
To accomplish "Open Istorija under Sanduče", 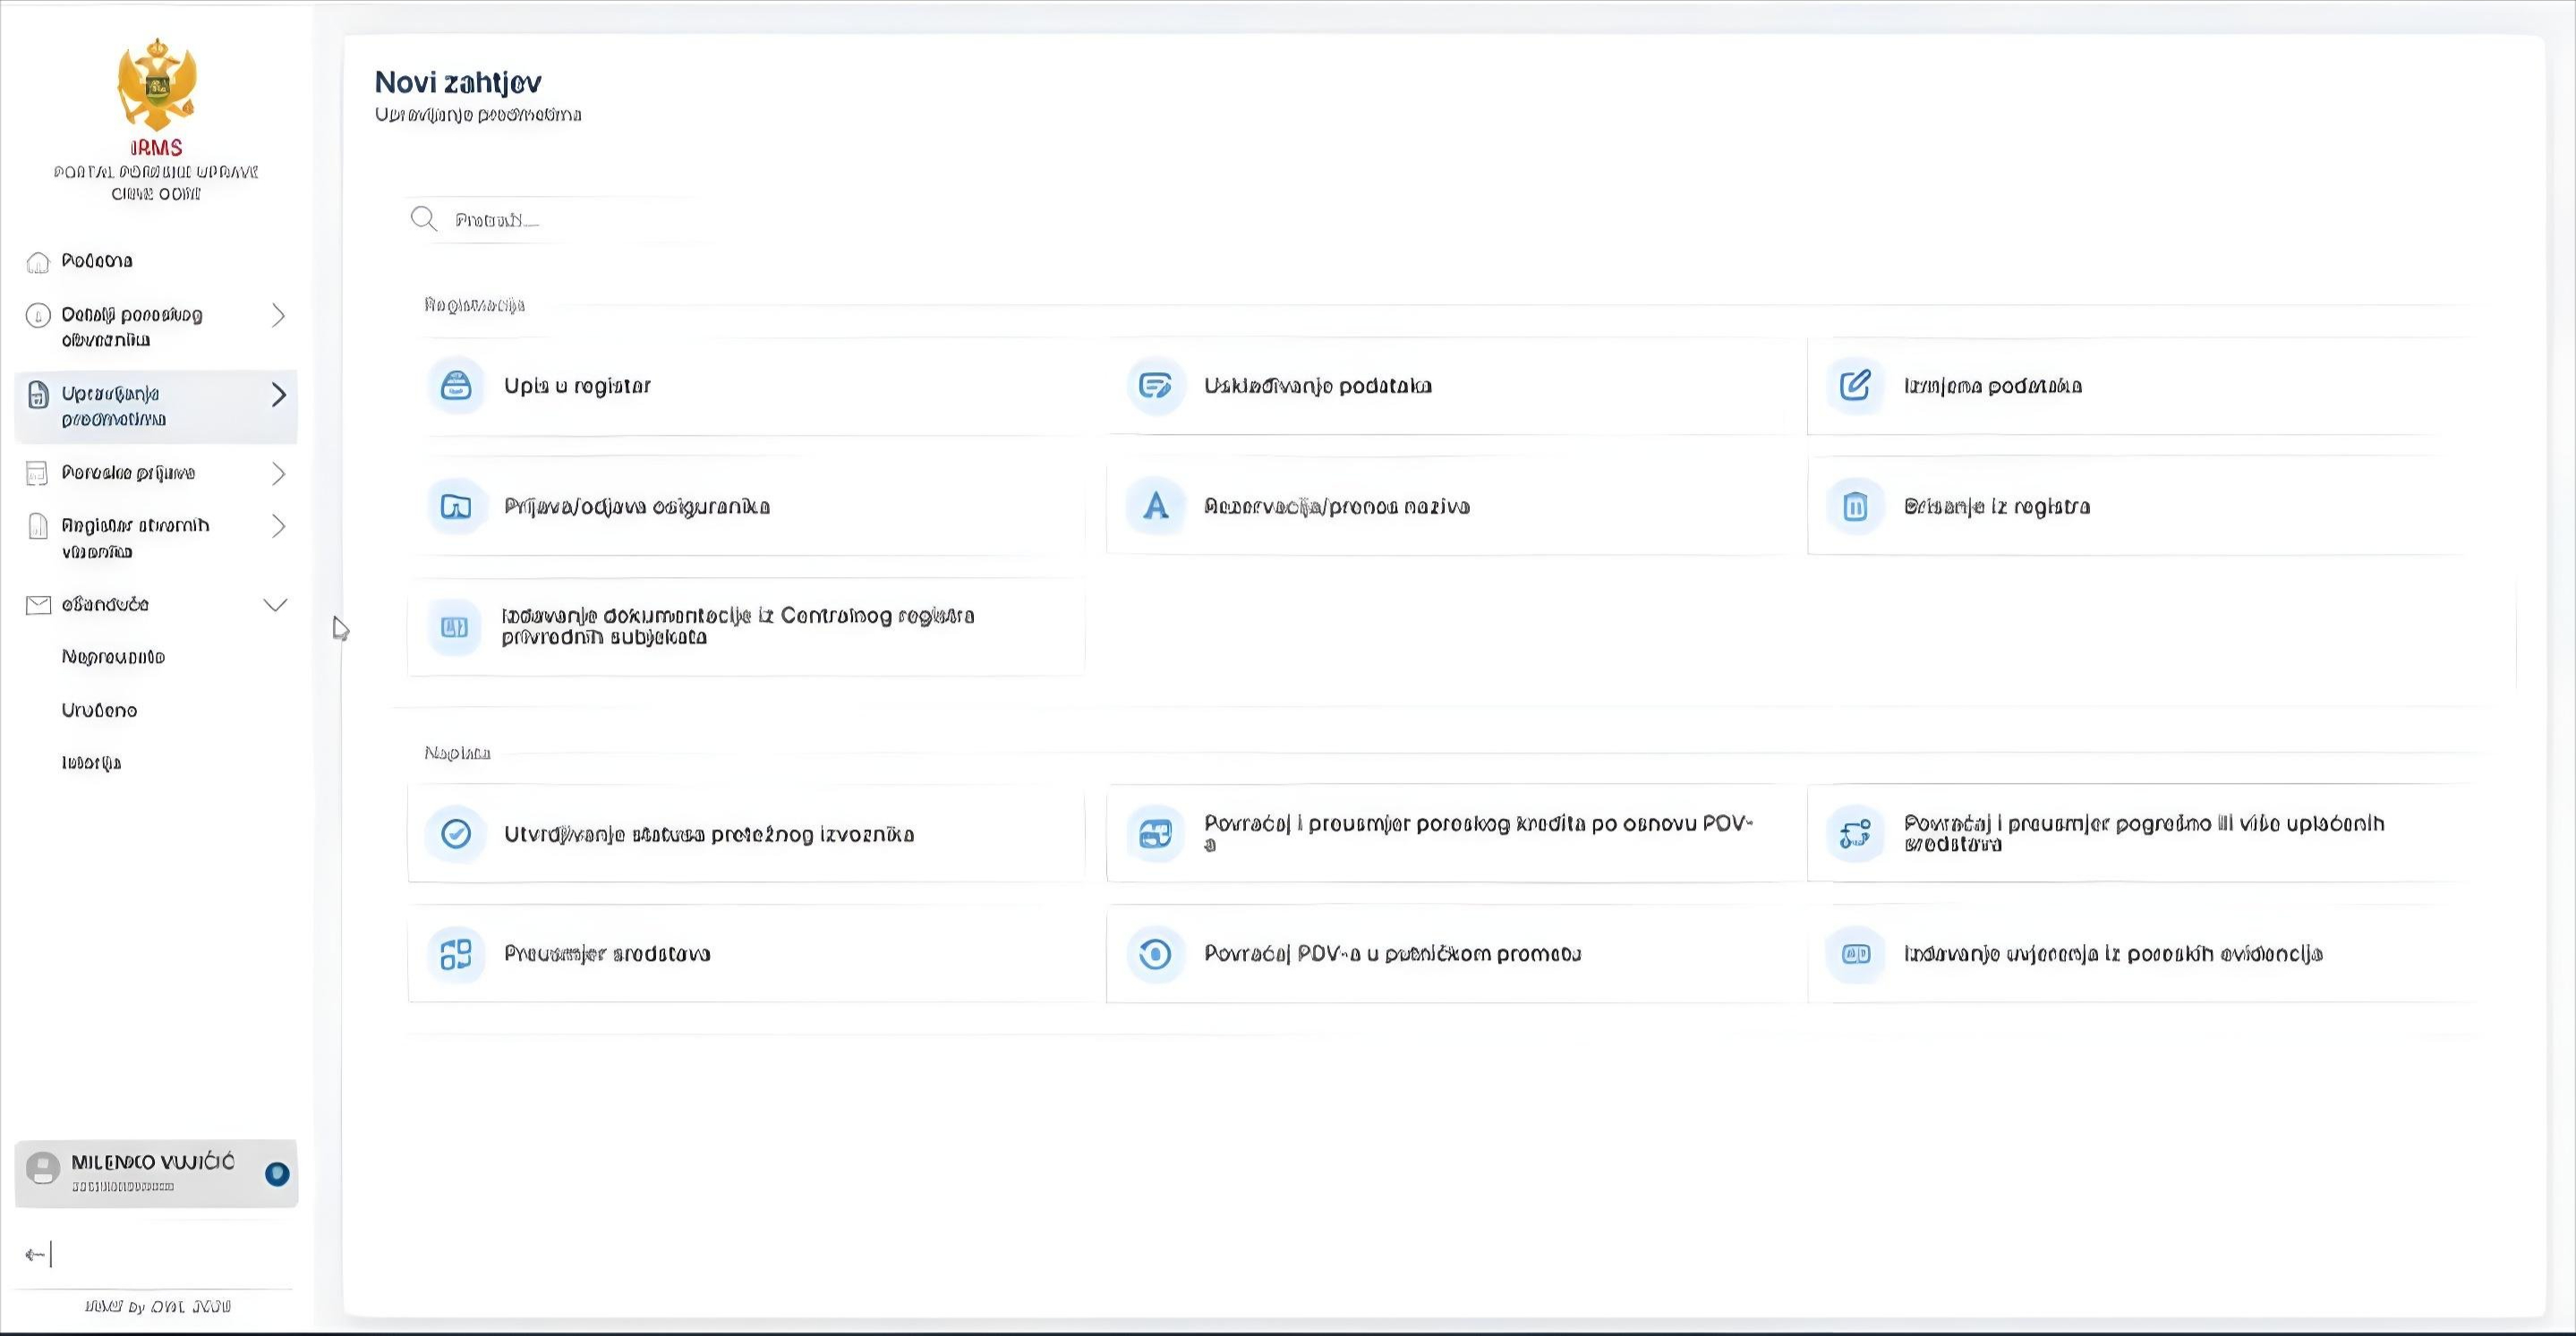I will coord(91,762).
